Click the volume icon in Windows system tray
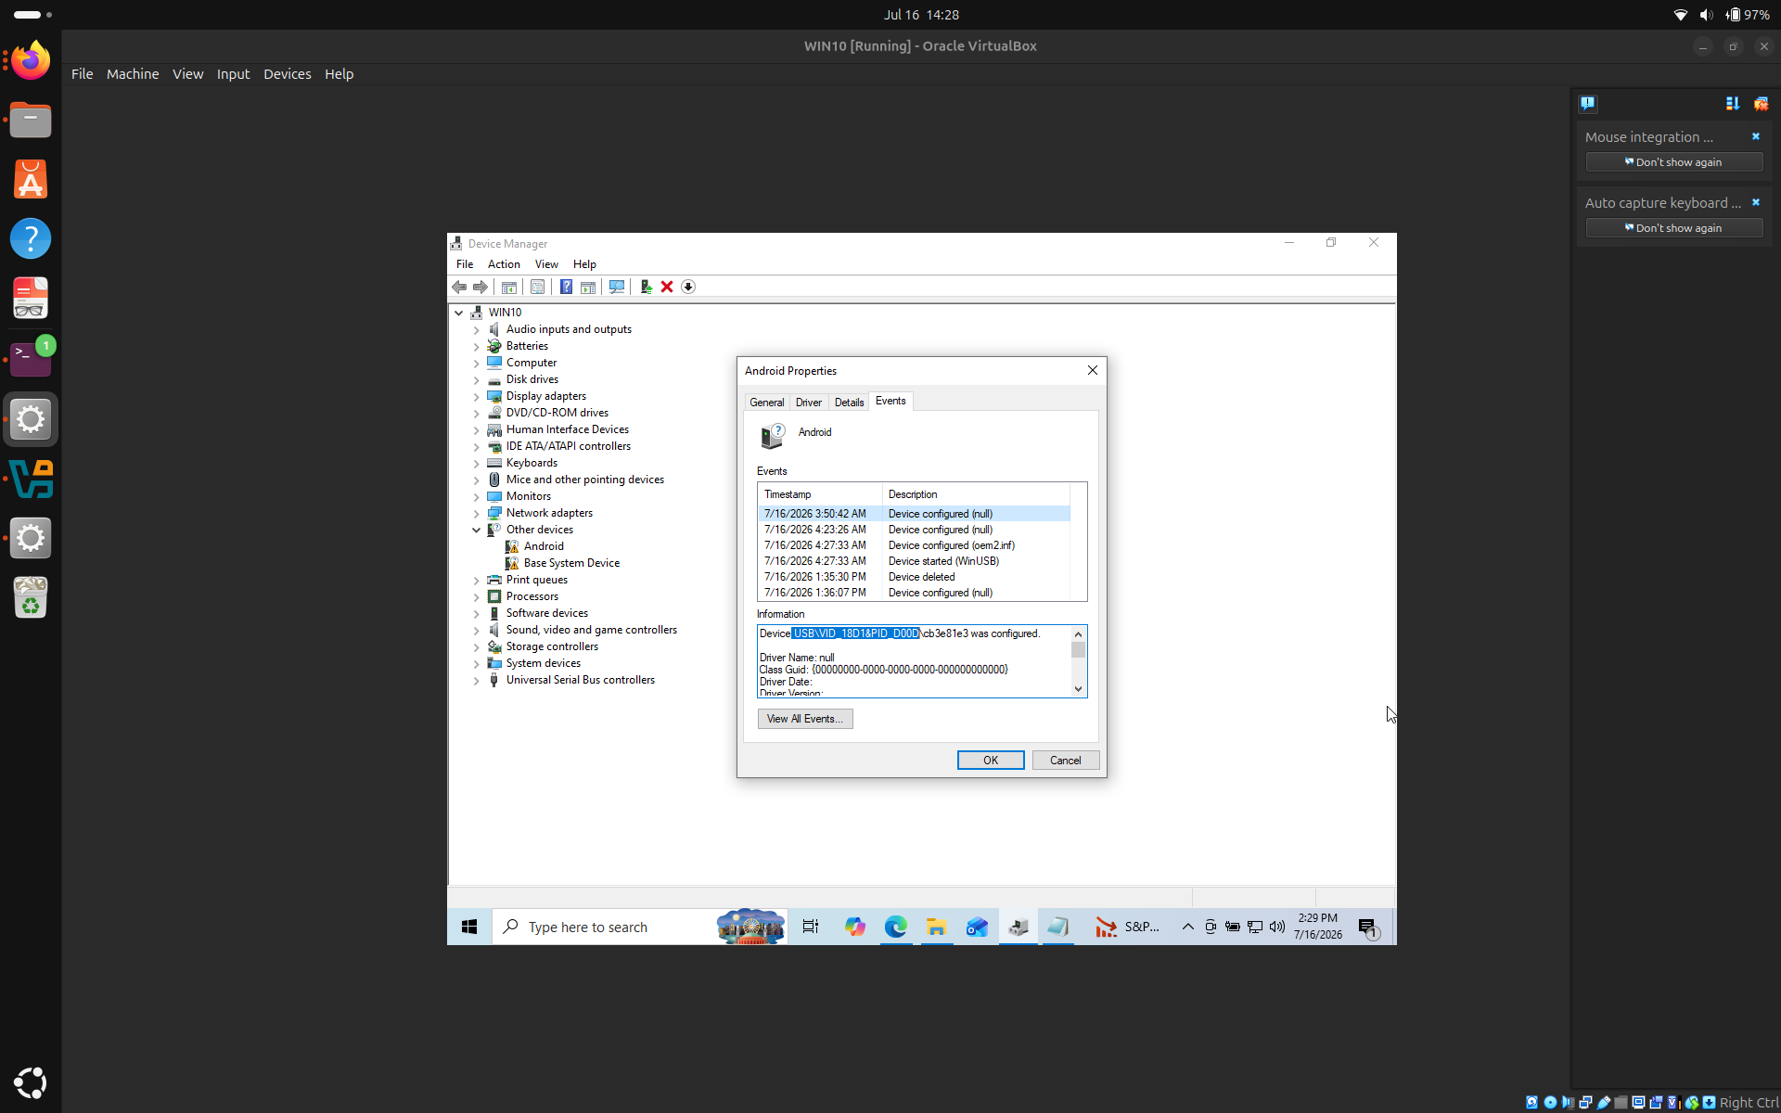1781x1113 pixels. [1277, 927]
